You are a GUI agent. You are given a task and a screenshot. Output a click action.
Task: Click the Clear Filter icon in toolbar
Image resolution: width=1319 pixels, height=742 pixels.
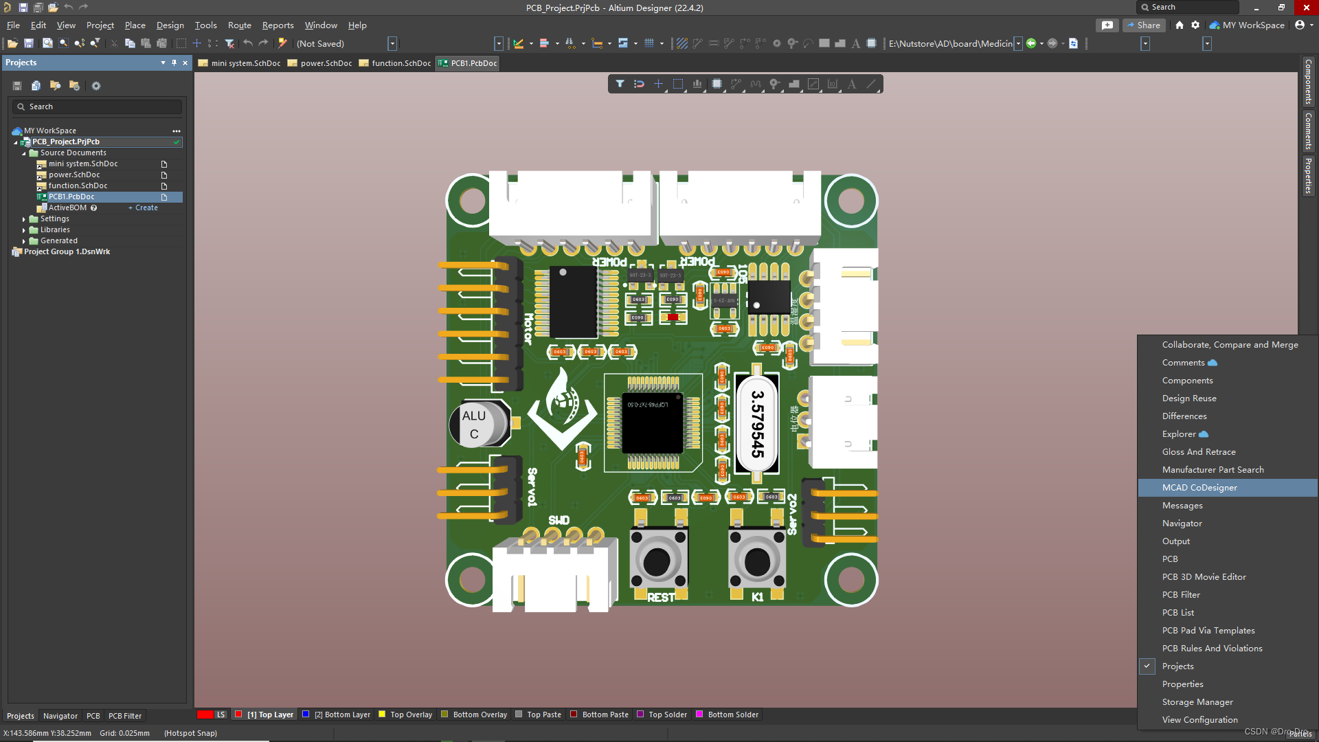(x=229, y=43)
